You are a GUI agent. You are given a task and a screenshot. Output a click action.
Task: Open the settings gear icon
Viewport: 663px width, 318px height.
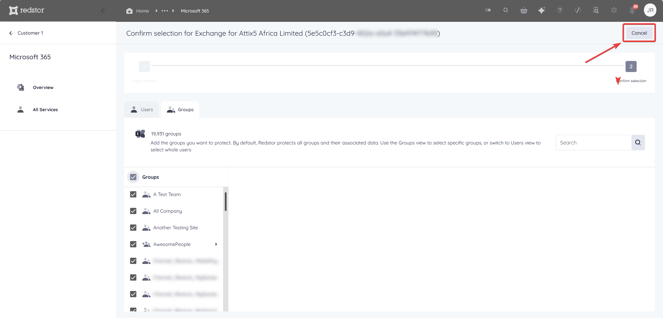click(x=614, y=10)
